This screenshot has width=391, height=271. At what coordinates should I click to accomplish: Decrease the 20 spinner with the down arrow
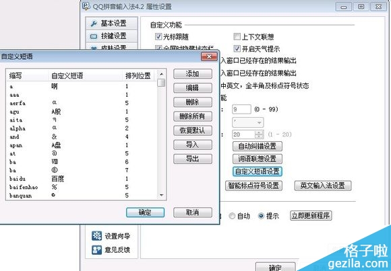point(260,137)
